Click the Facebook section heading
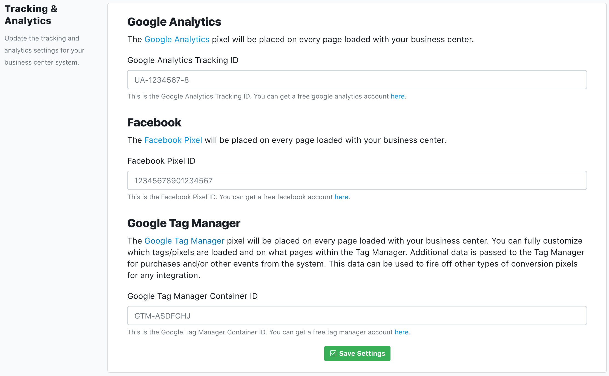The image size is (609, 376). (154, 123)
